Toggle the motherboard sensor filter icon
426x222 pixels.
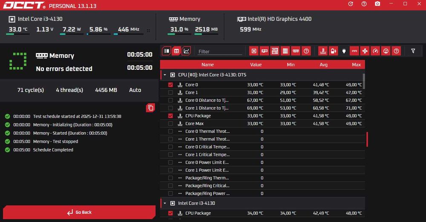pos(275,51)
